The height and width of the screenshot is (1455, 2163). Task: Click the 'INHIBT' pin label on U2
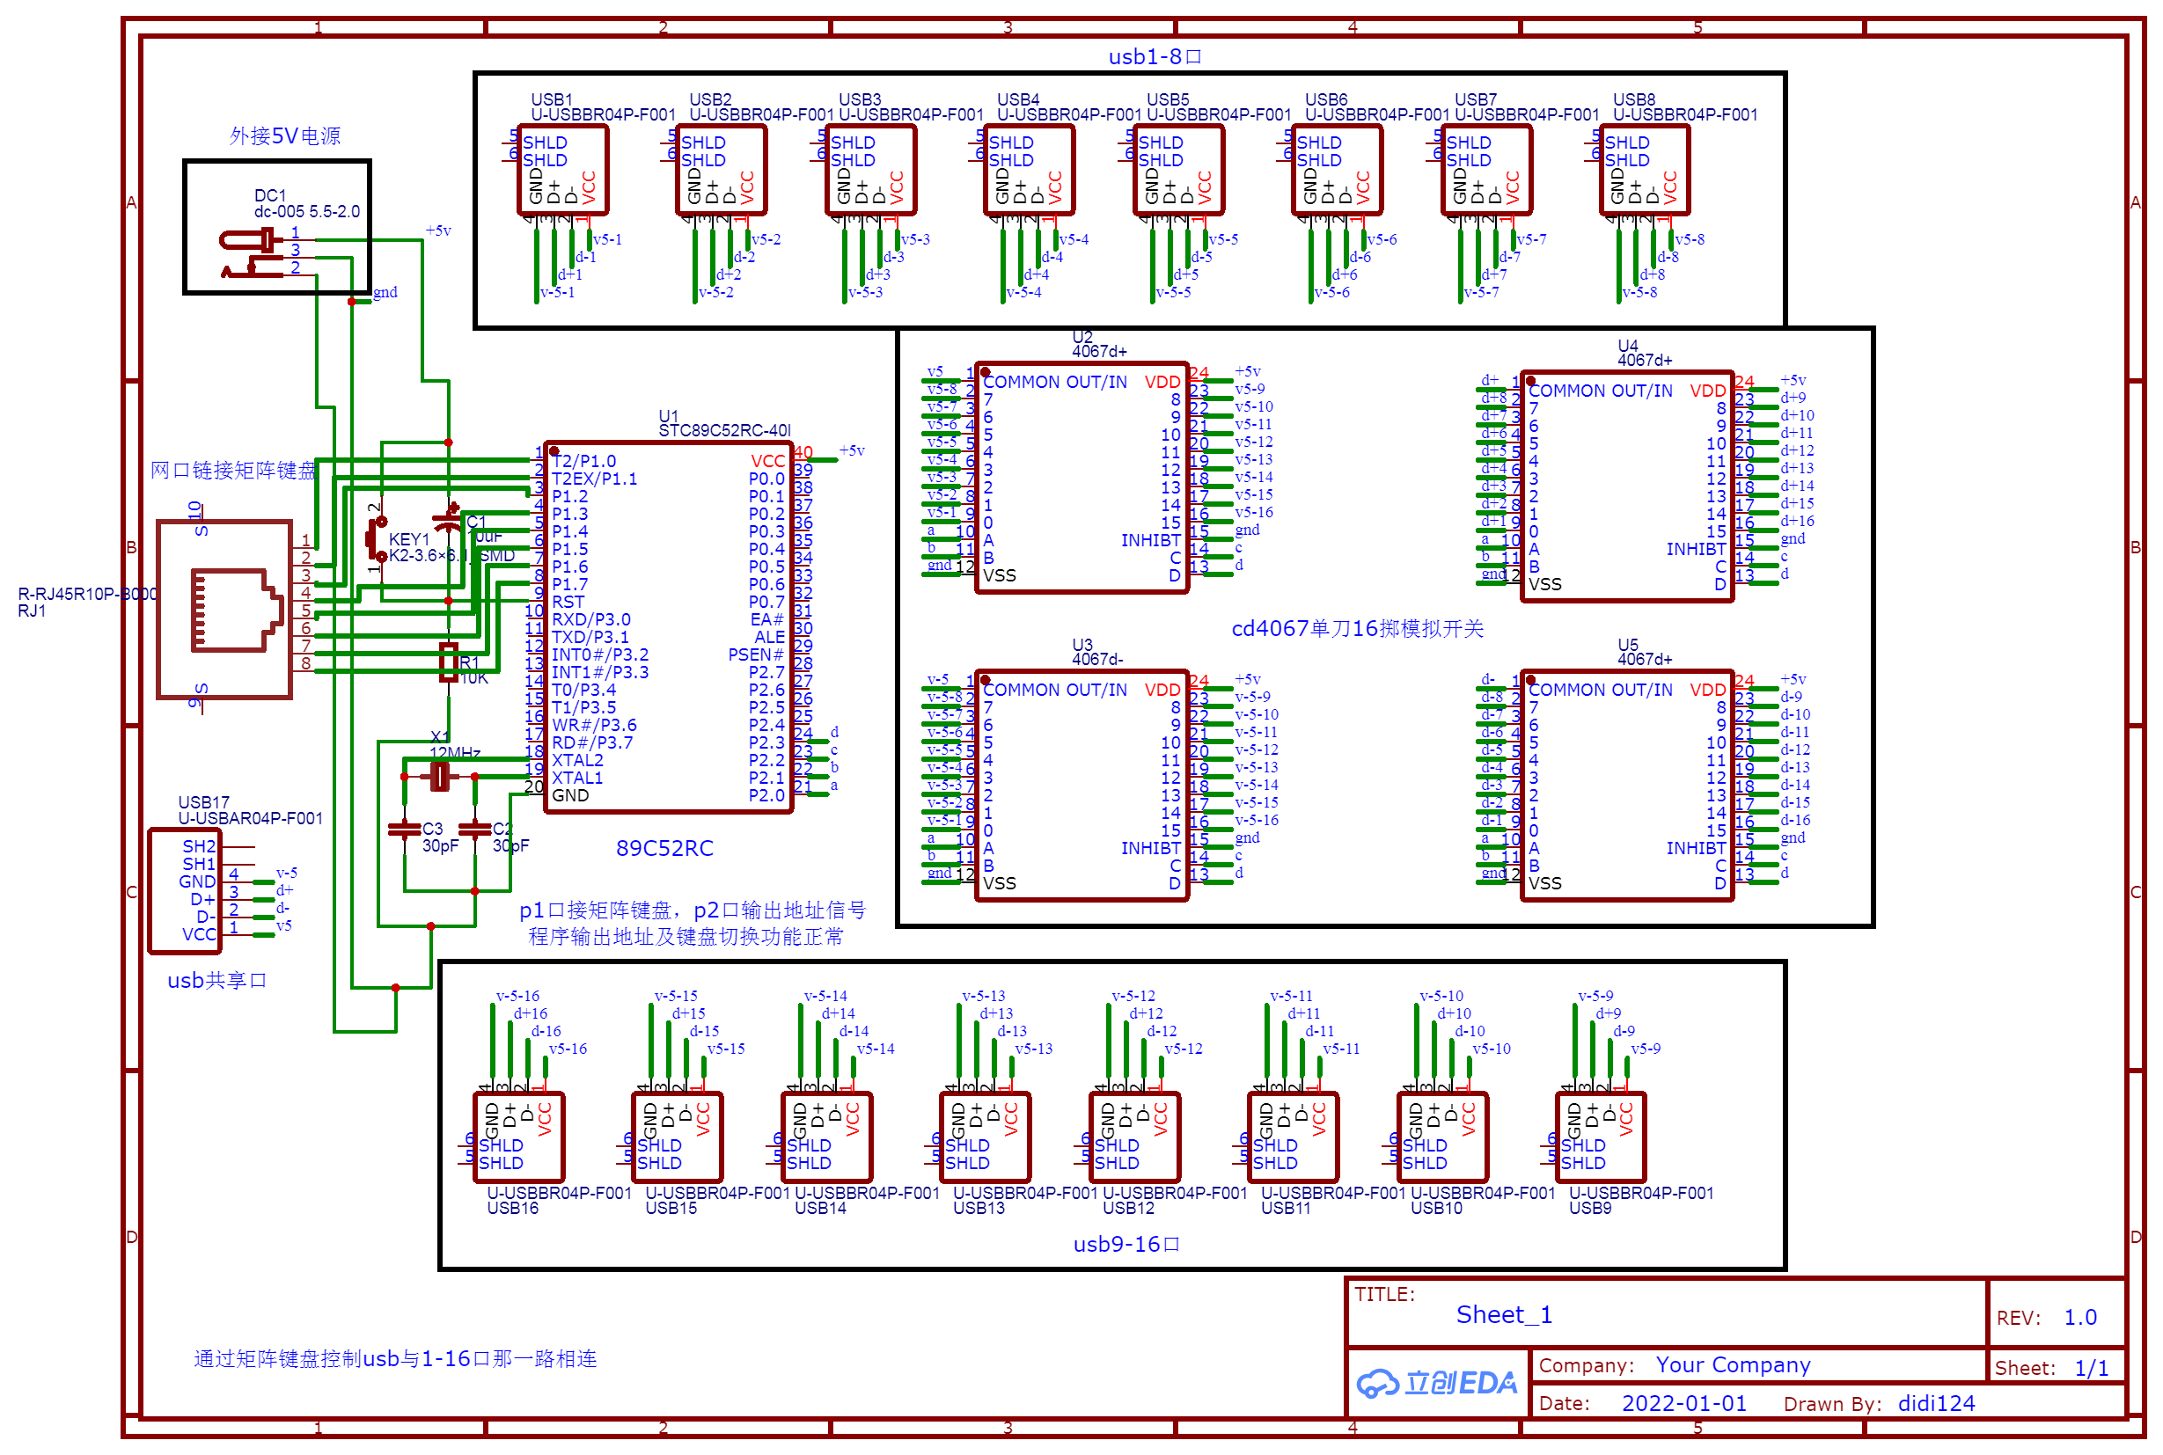[1151, 540]
